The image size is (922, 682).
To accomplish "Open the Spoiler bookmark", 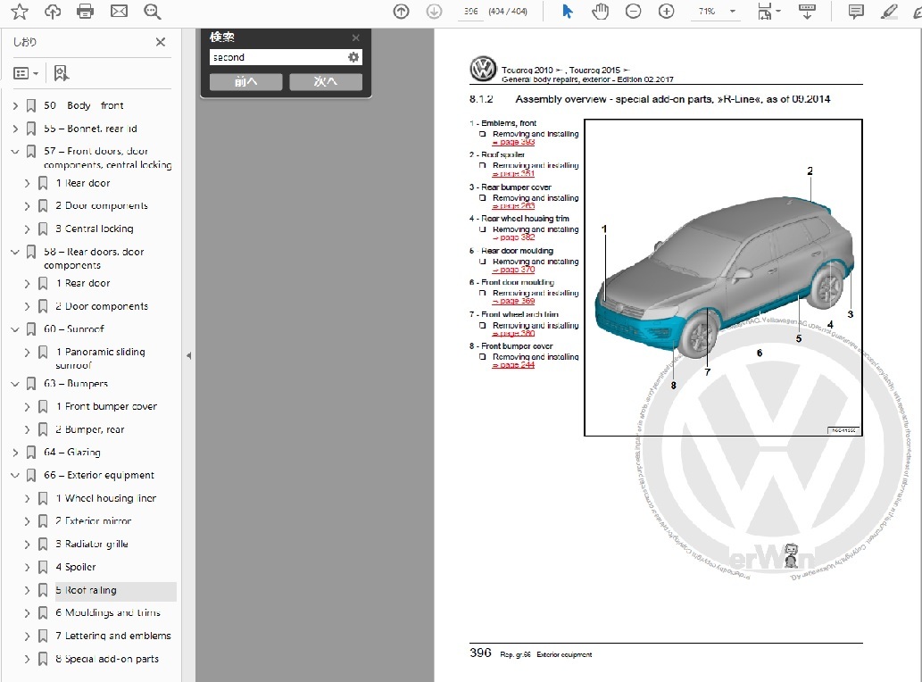I will 75,567.
